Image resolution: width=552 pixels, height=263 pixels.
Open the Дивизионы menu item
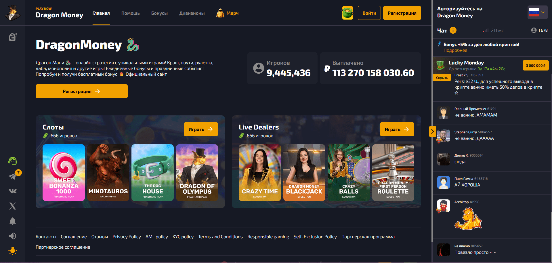pyautogui.click(x=192, y=13)
